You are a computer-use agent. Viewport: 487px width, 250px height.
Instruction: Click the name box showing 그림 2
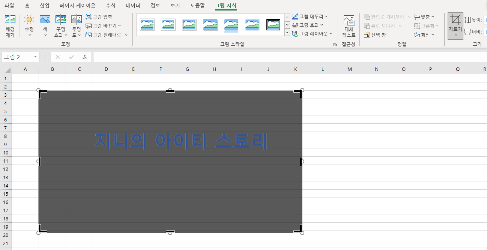coord(17,57)
